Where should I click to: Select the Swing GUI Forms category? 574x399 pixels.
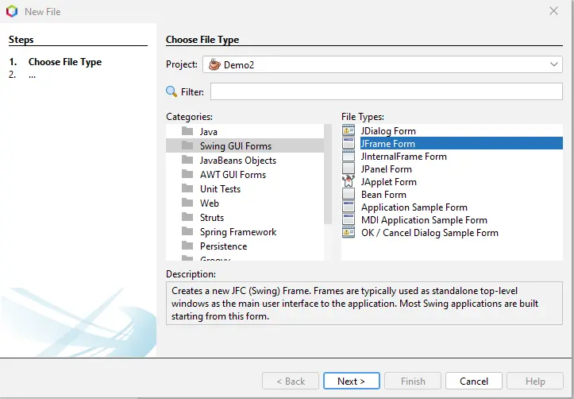click(245, 145)
